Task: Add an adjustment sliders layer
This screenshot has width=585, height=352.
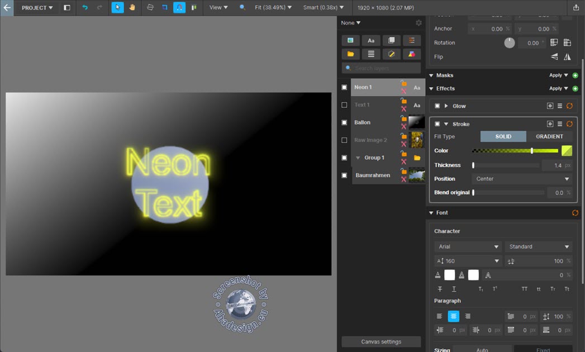Action: pos(412,40)
